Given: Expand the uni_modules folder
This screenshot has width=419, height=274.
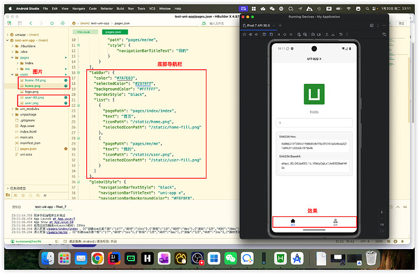Looking at the screenshot, I should coord(12,109).
